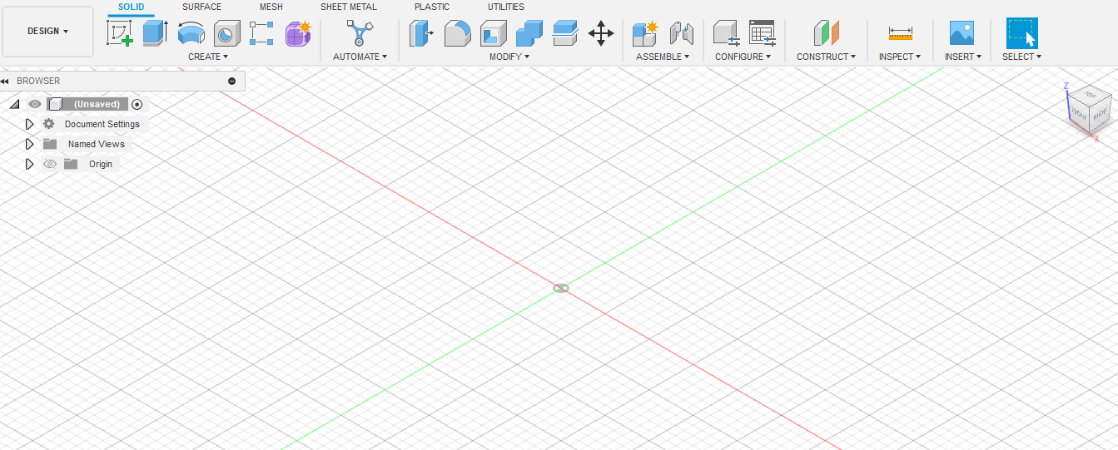Toggle visibility eye of (Unsaved) component
Image resolution: width=1118 pixels, height=450 pixels.
(35, 104)
